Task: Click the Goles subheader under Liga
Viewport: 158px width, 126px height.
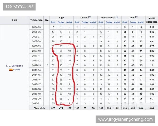Action: point(61,22)
